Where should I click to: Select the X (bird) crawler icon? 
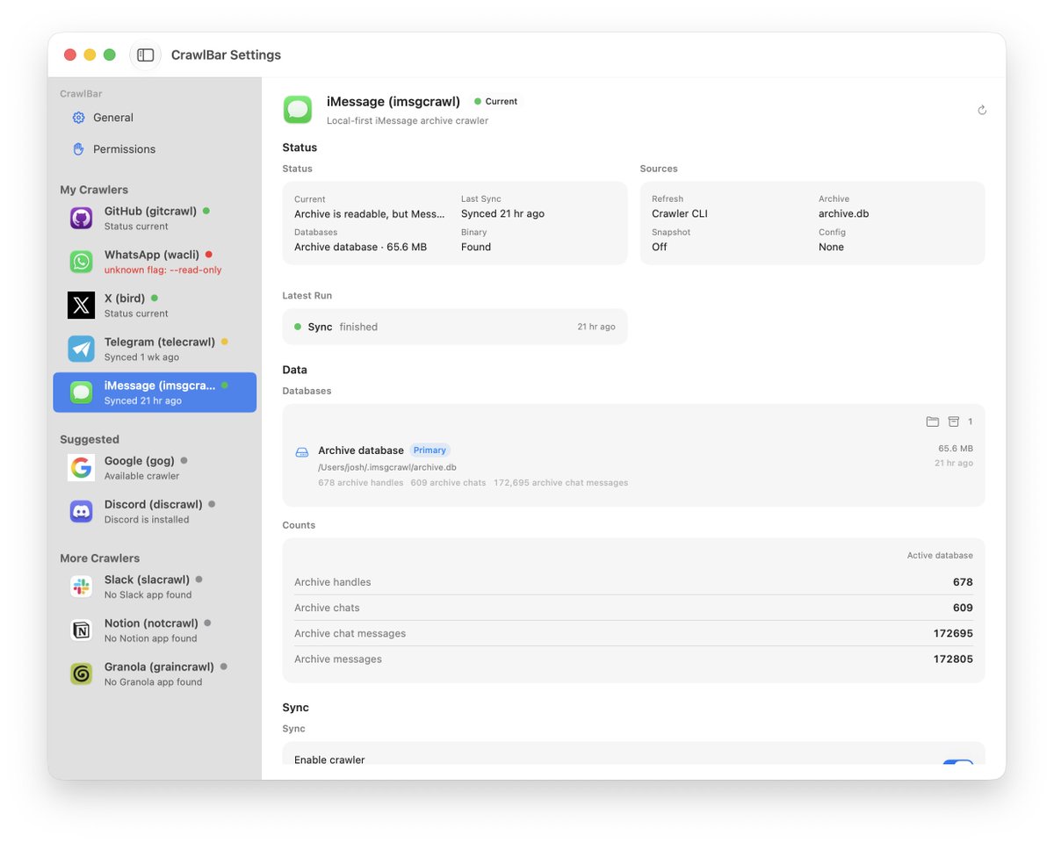click(x=82, y=306)
